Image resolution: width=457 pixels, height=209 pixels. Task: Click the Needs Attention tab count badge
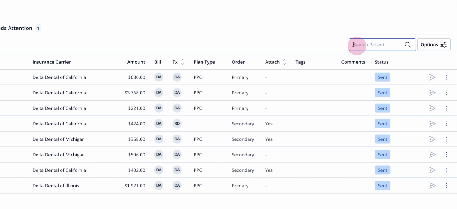(x=38, y=28)
